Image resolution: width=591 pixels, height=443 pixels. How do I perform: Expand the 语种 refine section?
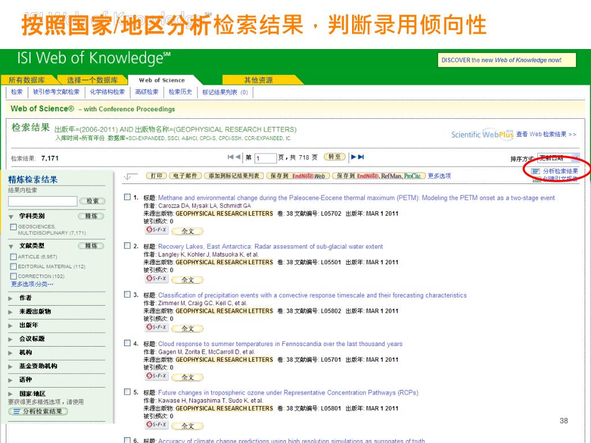(10, 380)
